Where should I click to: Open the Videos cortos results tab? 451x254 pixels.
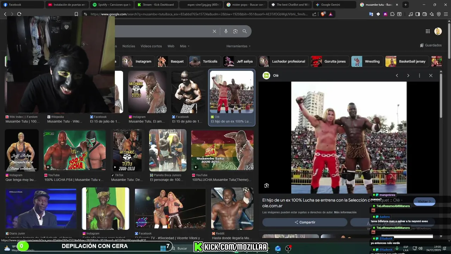tap(151, 46)
